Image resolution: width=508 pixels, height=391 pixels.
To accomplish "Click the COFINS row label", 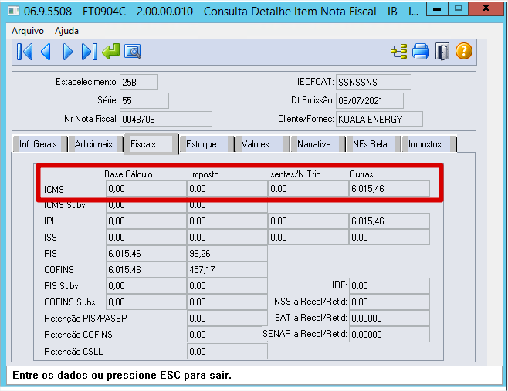I will click(x=59, y=270).
